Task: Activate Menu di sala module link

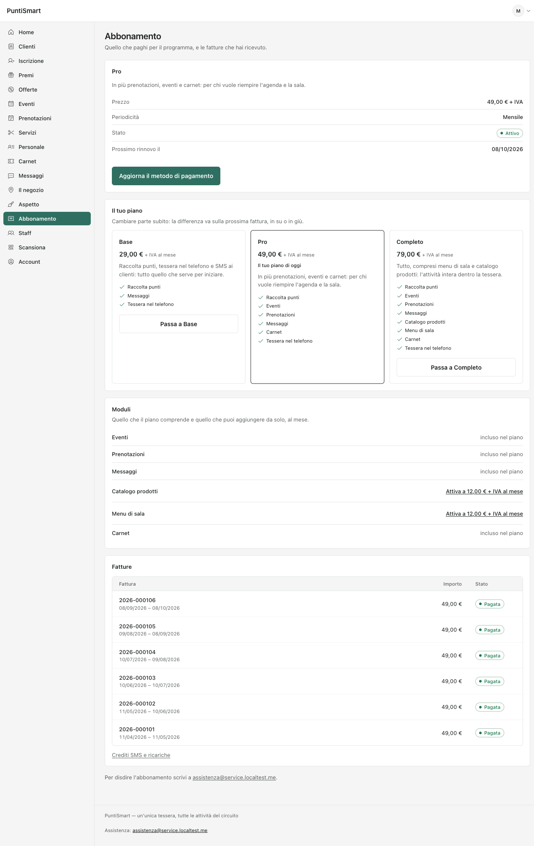Action: click(484, 514)
